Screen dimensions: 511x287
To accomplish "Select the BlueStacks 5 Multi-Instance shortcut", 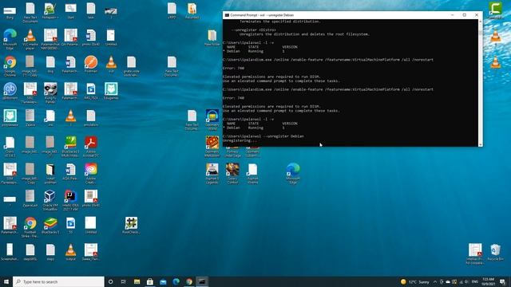I will pos(71,146).
